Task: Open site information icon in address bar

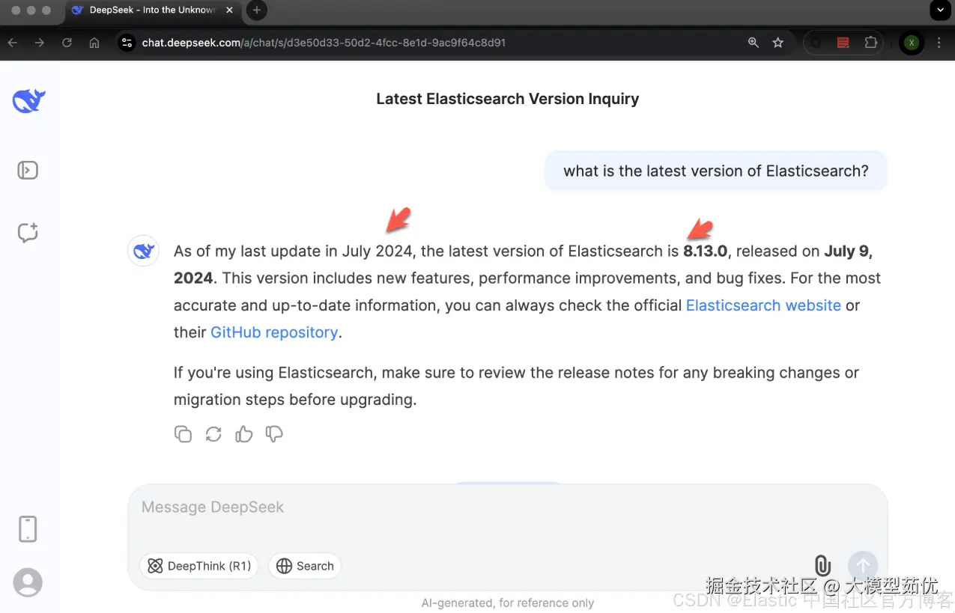Action: 127,43
